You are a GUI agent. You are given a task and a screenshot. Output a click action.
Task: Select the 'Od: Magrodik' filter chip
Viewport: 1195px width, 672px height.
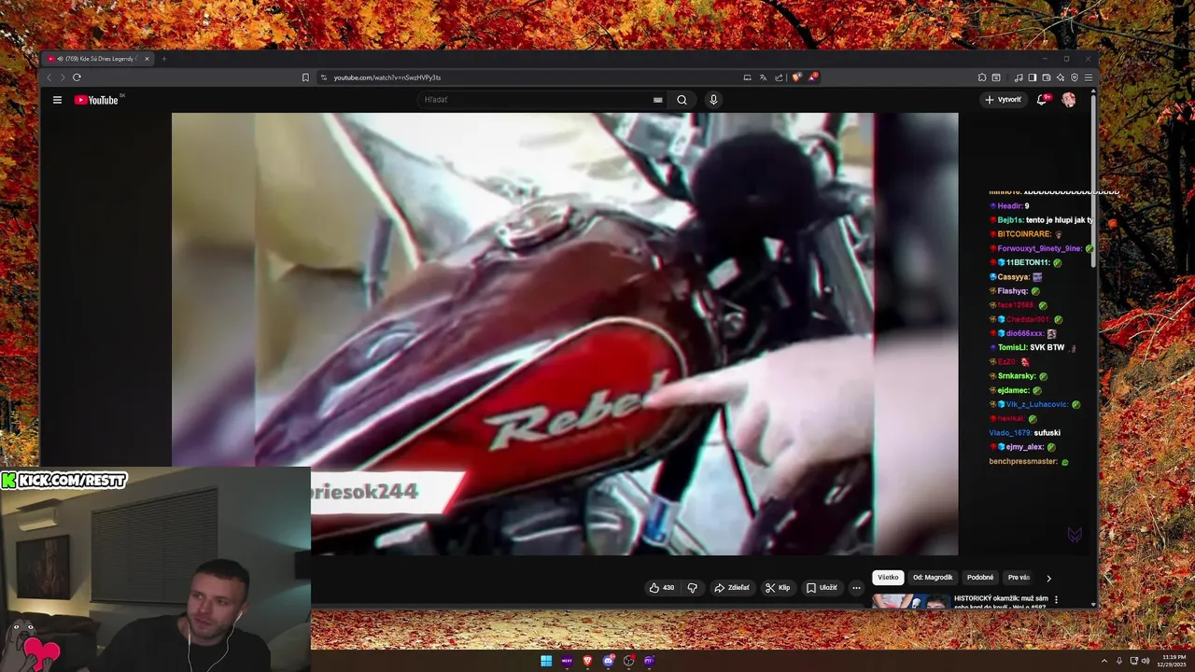933,578
